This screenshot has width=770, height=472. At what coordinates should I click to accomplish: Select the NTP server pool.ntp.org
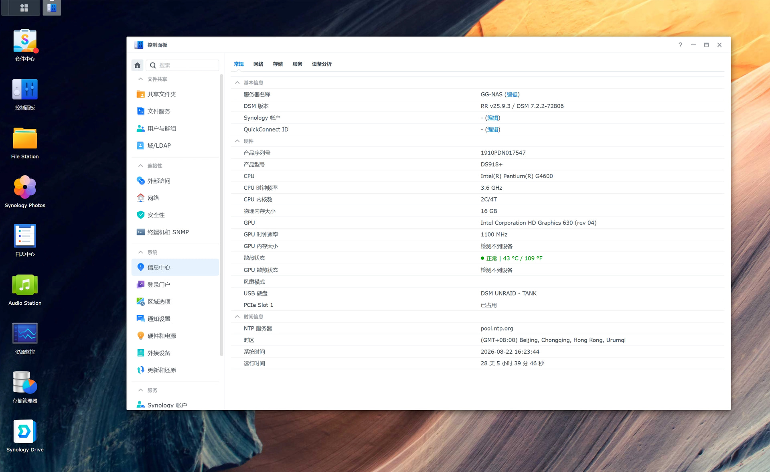[497, 328]
